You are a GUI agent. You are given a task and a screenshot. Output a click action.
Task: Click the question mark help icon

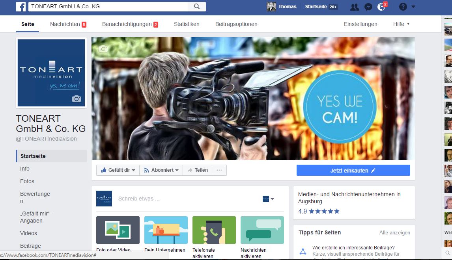pyautogui.click(x=403, y=7)
